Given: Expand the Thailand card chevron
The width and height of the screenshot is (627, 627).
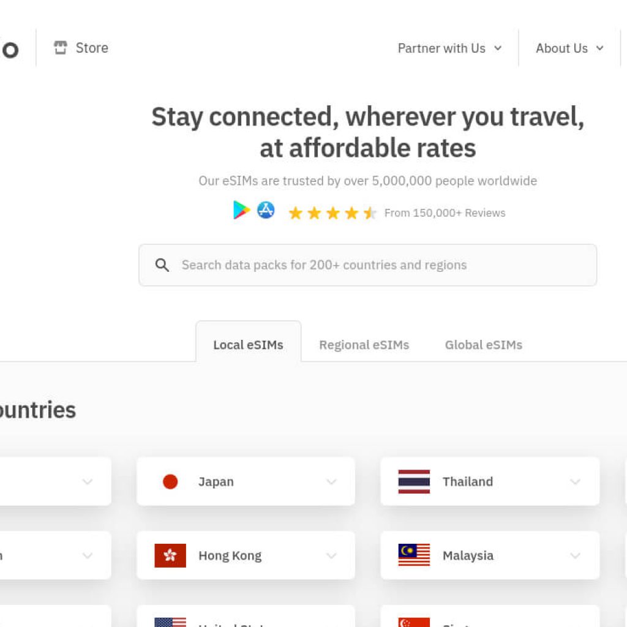Looking at the screenshot, I should [x=575, y=482].
